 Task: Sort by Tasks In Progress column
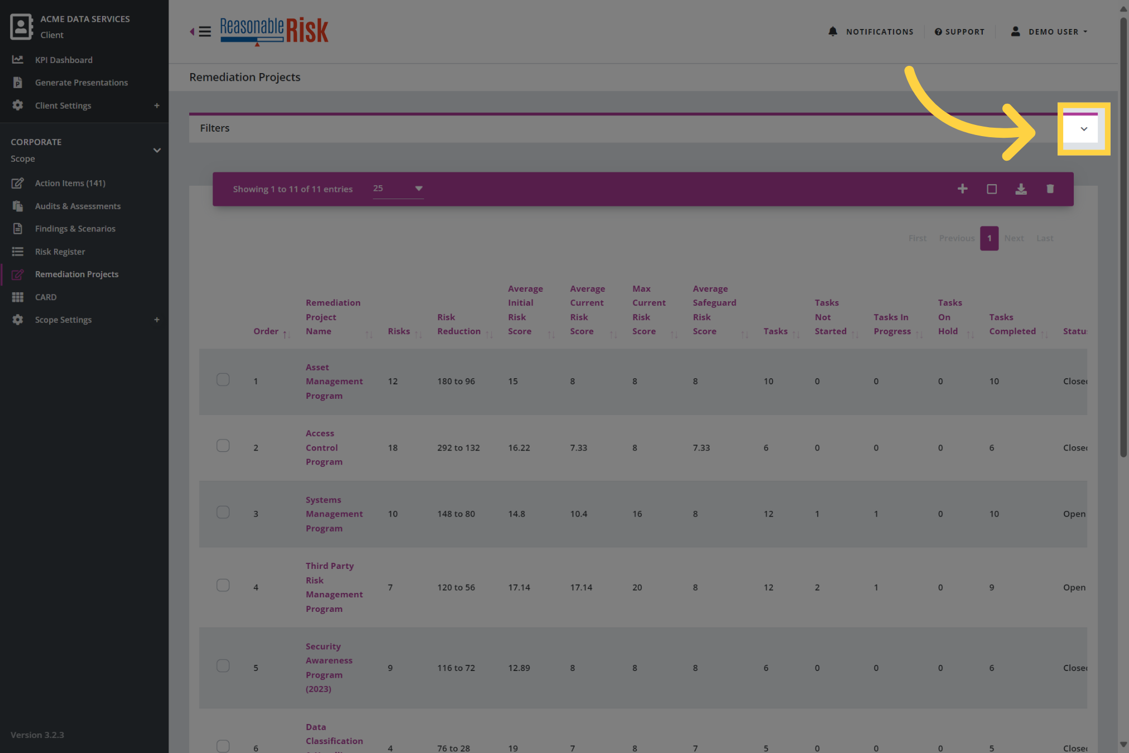coord(898,324)
